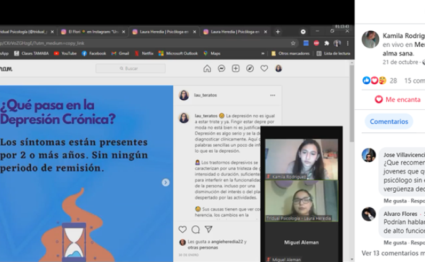Viewport: 425px width, 262px height.
Task: Select the Comentarios tab
Action: tap(389, 122)
